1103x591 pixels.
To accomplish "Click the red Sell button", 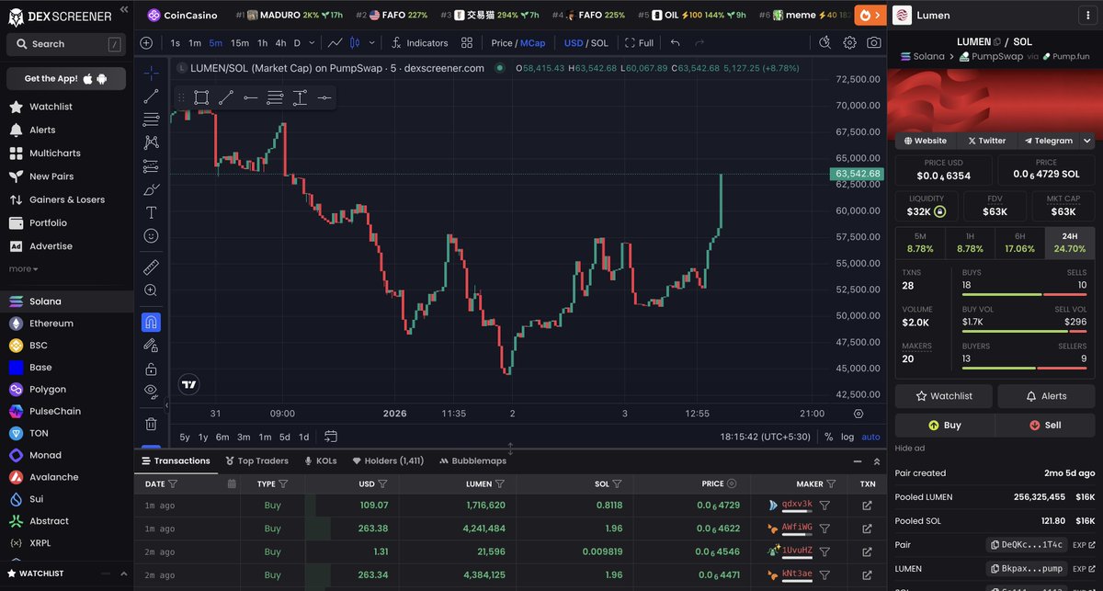I will [x=1045, y=426].
